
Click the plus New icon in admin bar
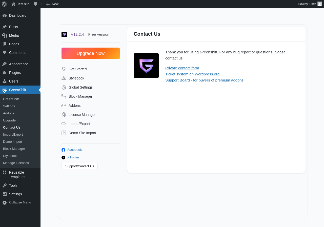[48, 4]
